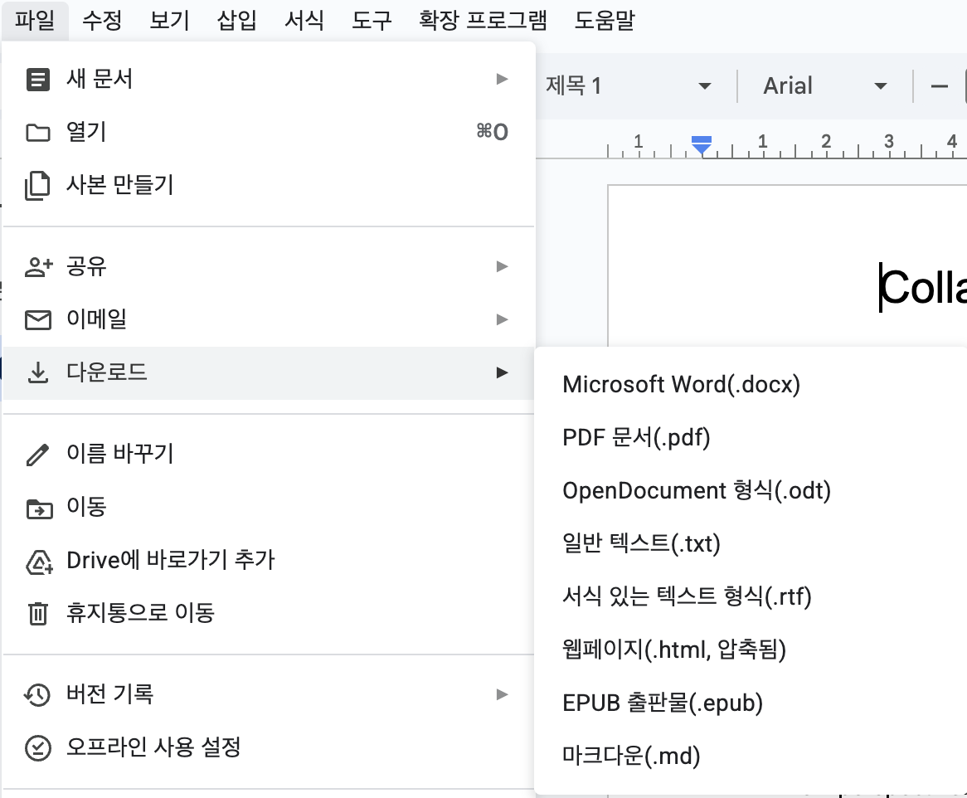
Task: Open the 확장 프로그램 menu
Action: click(479, 21)
